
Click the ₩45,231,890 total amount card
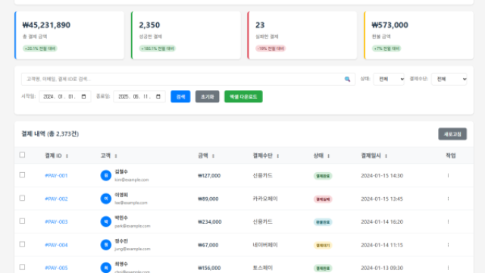pos(69,36)
